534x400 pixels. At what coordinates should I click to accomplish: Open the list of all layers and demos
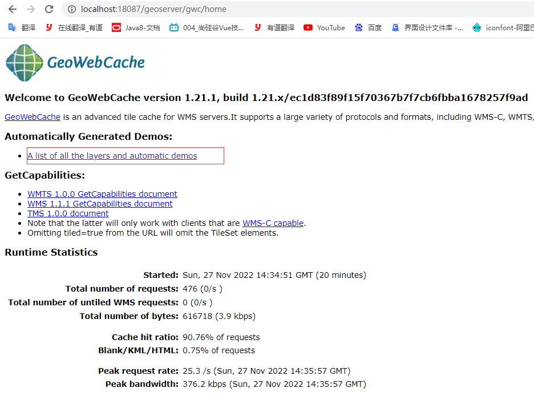point(112,156)
